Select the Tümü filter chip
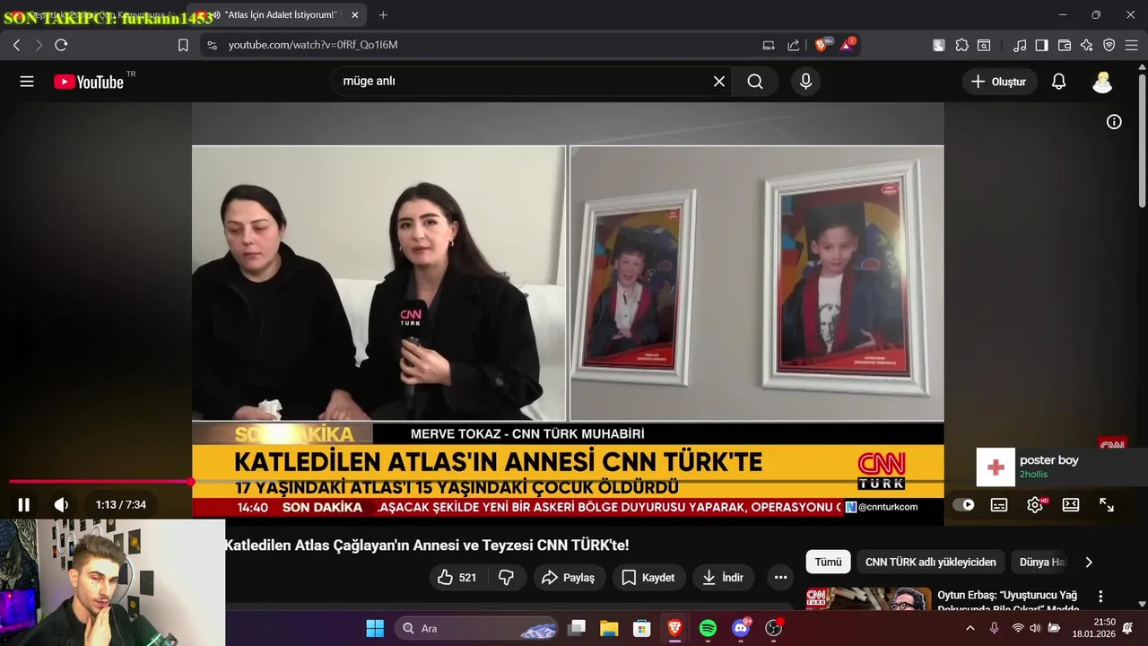 click(x=828, y=563)
